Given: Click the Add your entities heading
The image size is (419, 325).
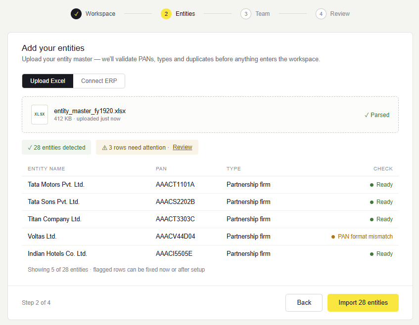Looking at the screenshot, I should [53, 48].
